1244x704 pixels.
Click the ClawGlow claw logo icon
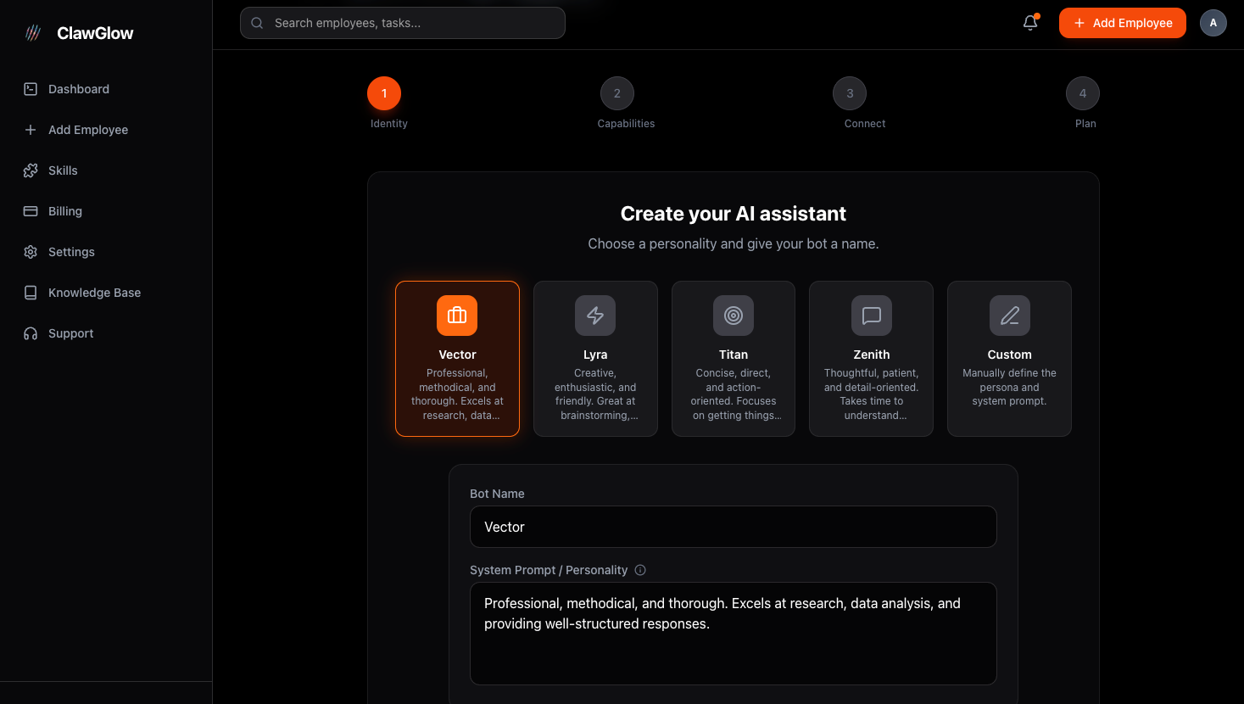coord(33,33)
